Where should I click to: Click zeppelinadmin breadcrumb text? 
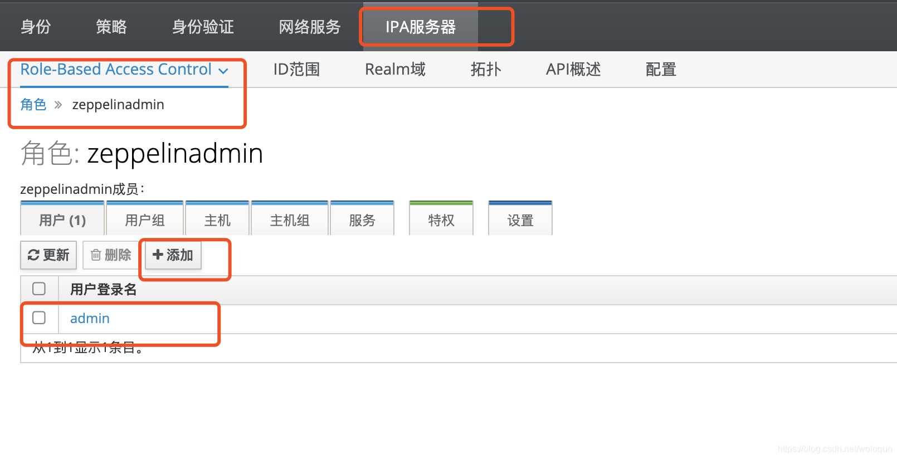point(118,105)
